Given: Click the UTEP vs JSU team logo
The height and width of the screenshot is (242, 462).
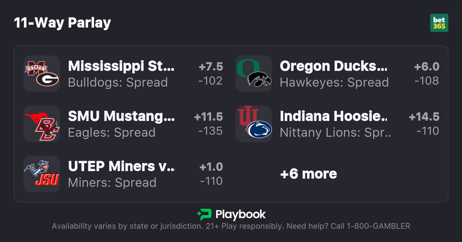Looking at the screenshot, I should [42, 174].
